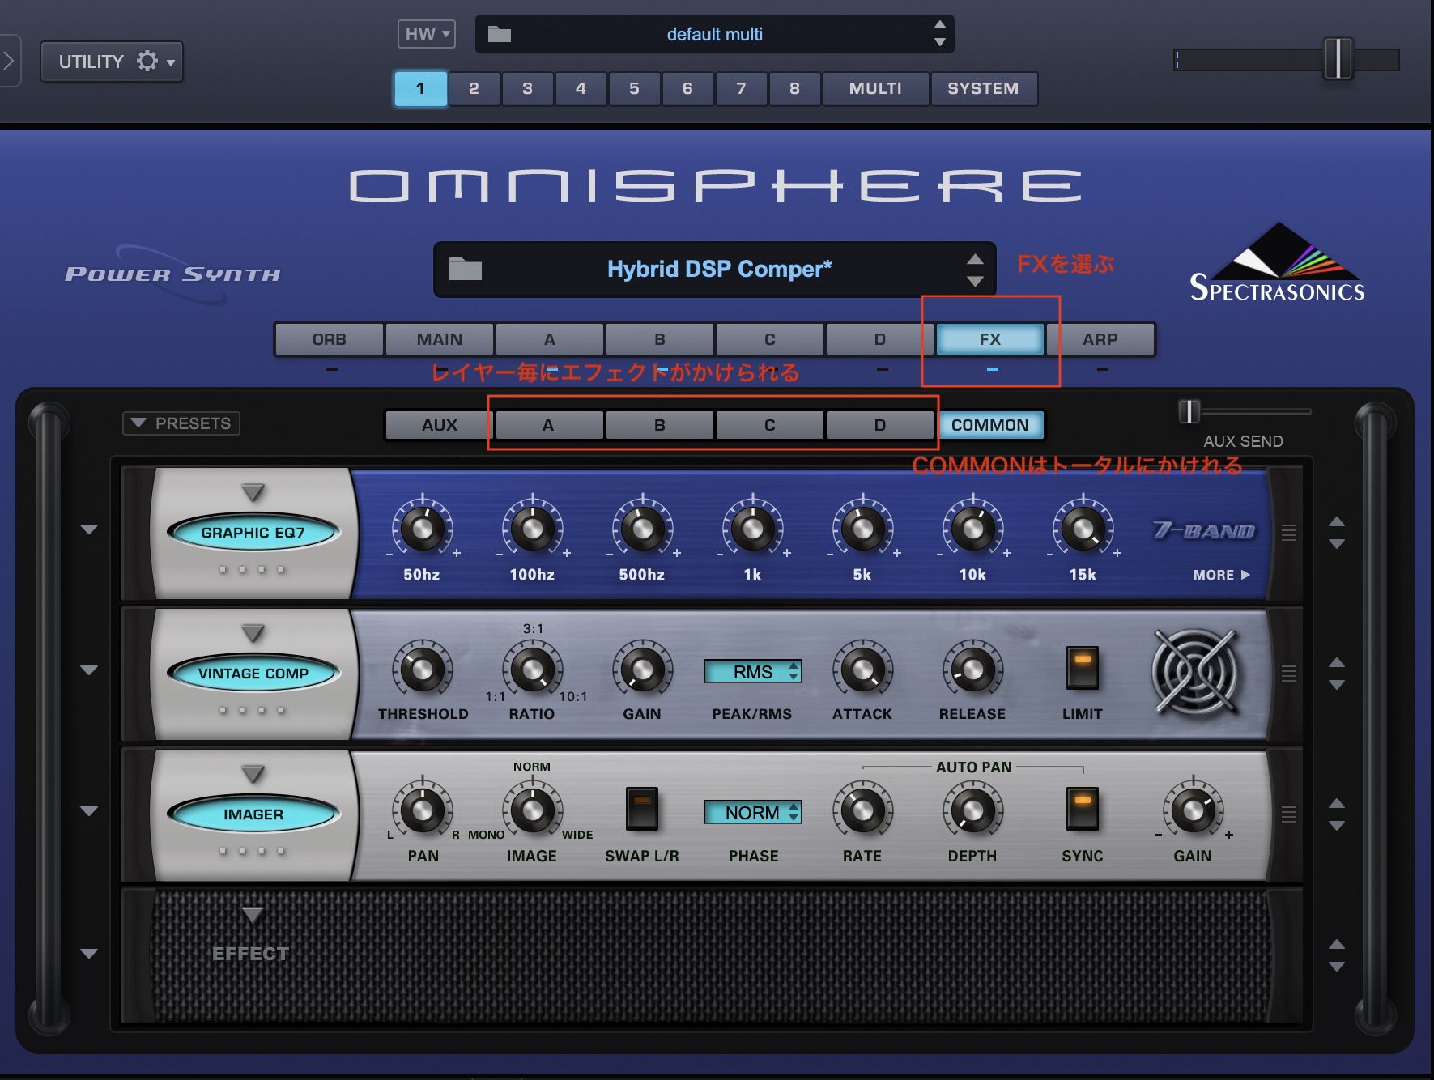Viewport: 1434px width, 1080px height.
Task: Adjust the 15k EQ knob
Action: coord(1083,529)
